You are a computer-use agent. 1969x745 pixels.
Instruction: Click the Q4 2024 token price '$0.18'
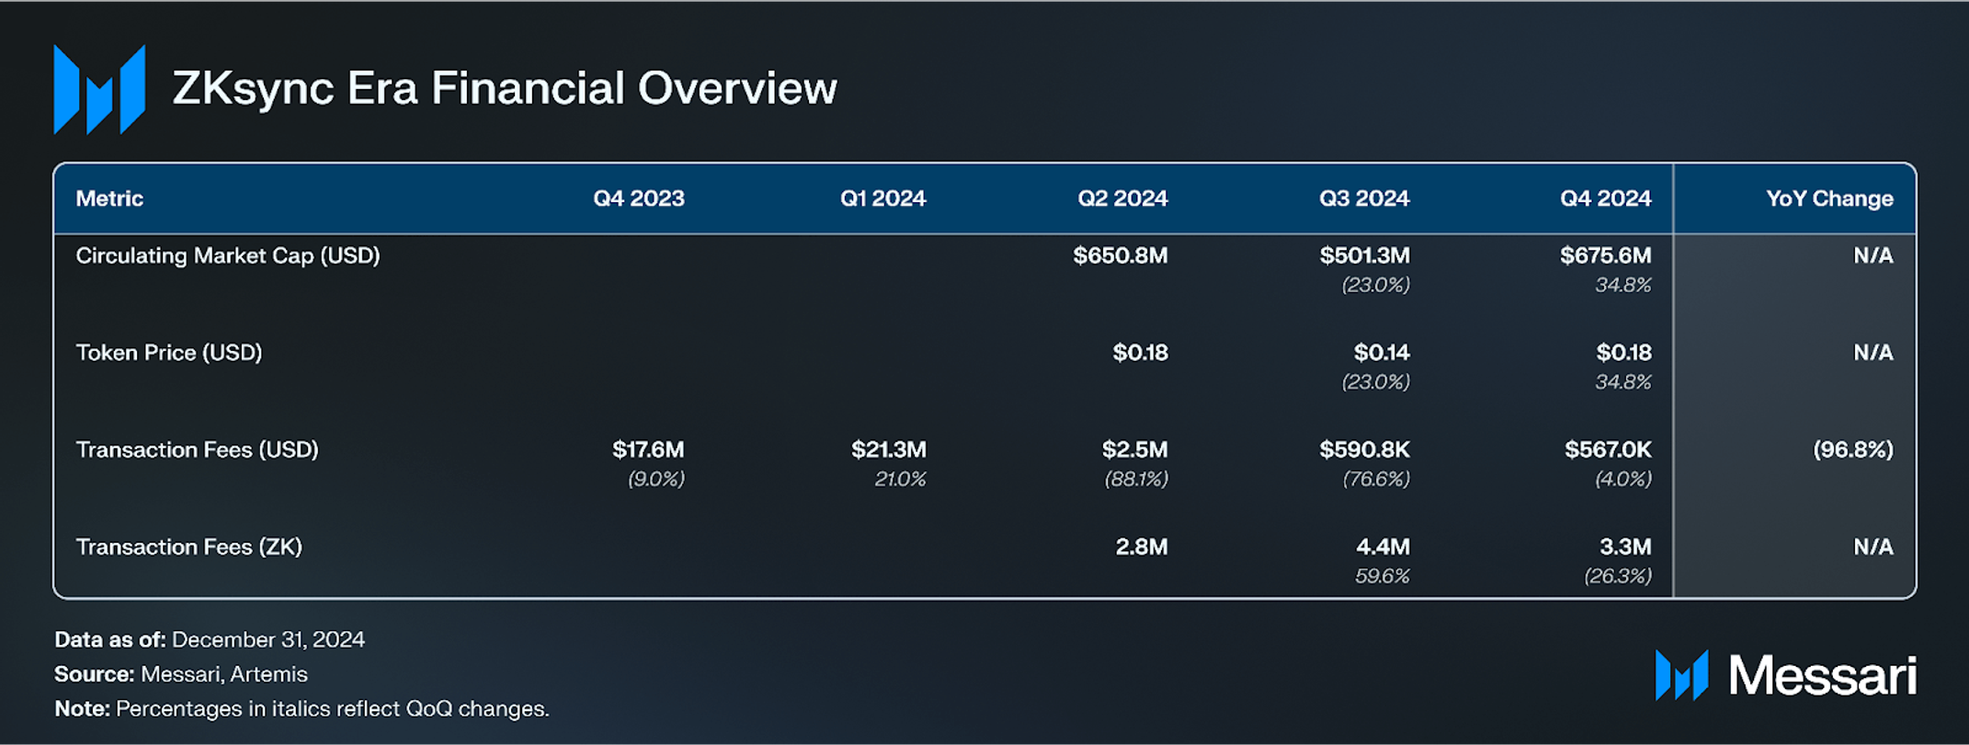pyautogui.click(x=1623, y=353)
